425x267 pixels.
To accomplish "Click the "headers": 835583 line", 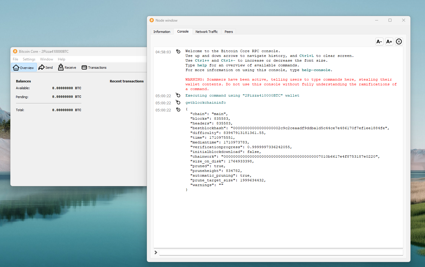I will tap(211, 123).
